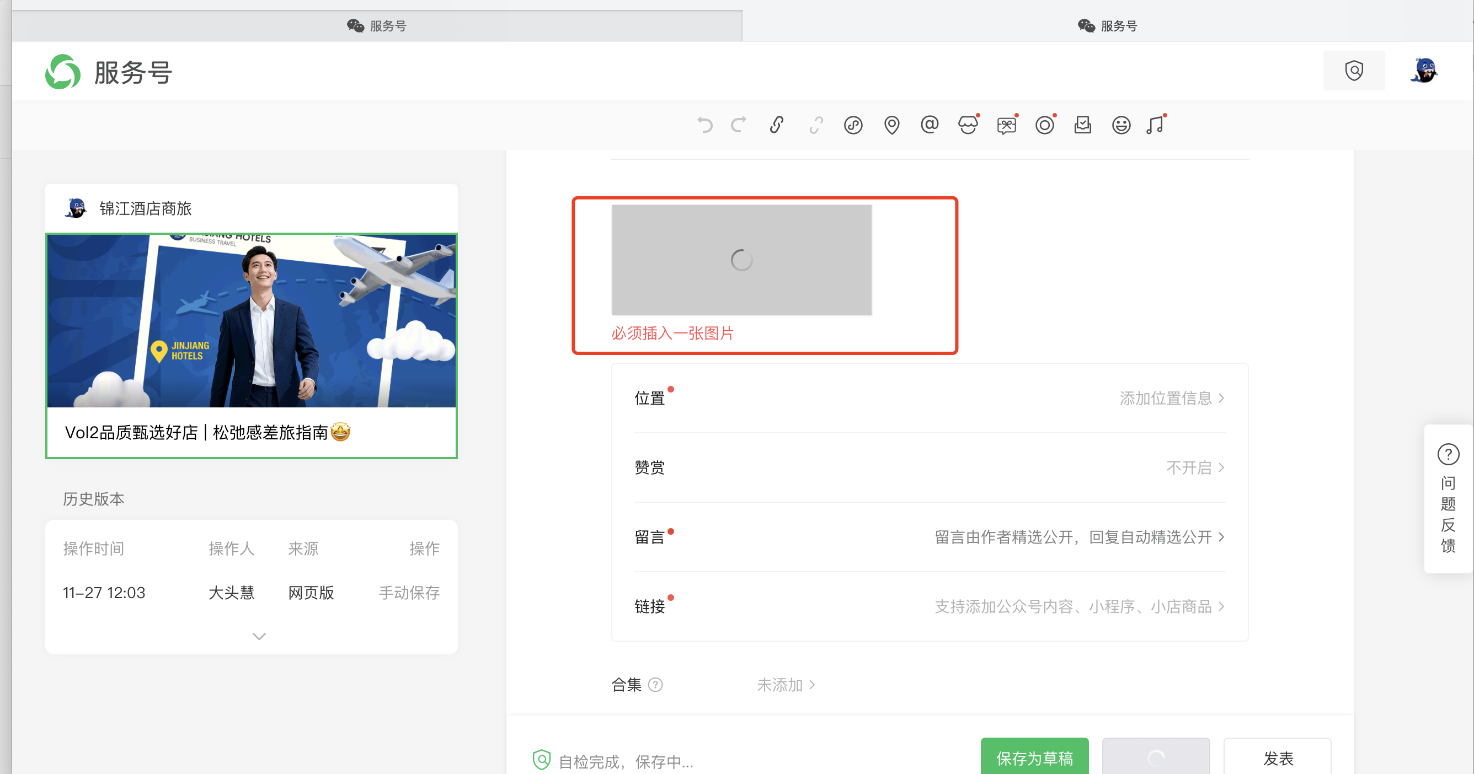This screenshot has height=774, width=1474.
Task: Click the 发表 publish button
Action: (x=1277, y=758)
